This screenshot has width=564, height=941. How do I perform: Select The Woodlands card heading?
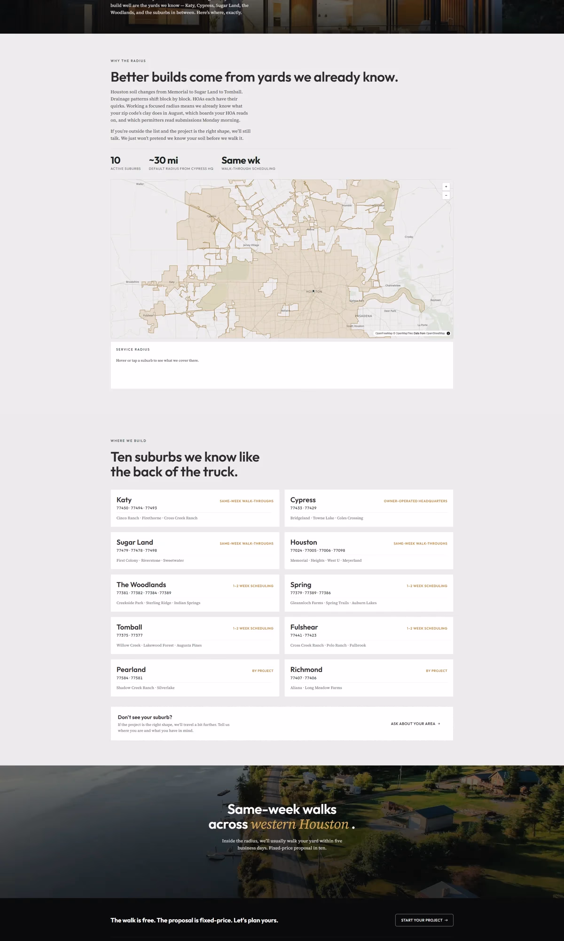pyautogui.click(x=141, y=585)
